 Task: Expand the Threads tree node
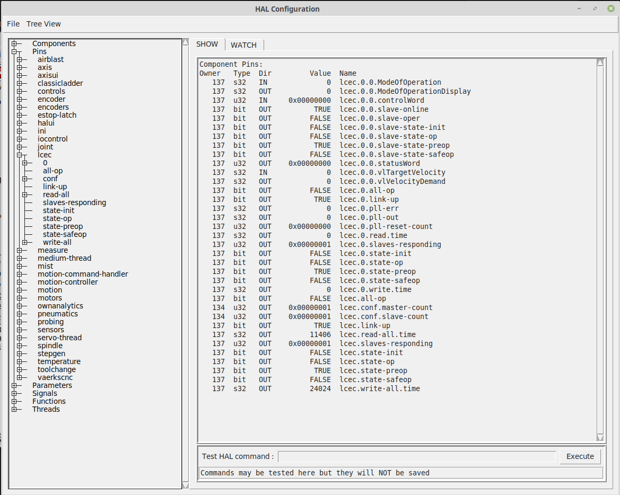tap(14, 409)
